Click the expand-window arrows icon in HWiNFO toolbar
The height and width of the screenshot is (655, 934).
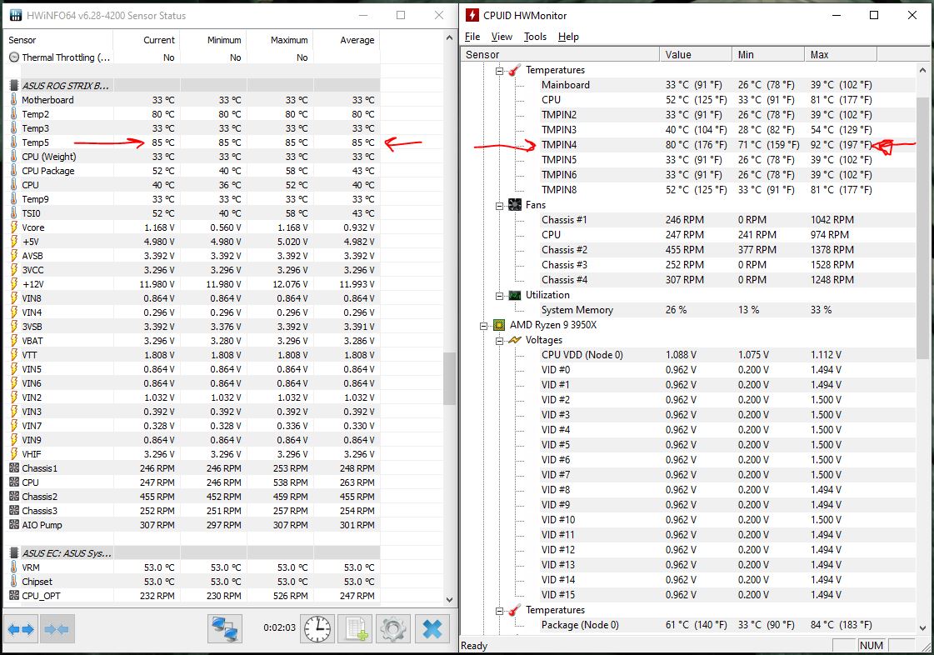point(21,629)
